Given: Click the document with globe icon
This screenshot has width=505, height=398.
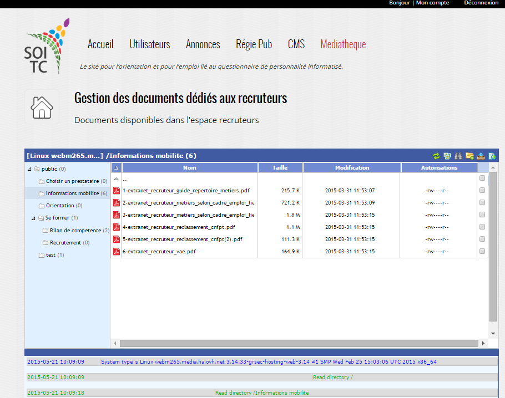Looking at the screenshot, I should 492,156.
